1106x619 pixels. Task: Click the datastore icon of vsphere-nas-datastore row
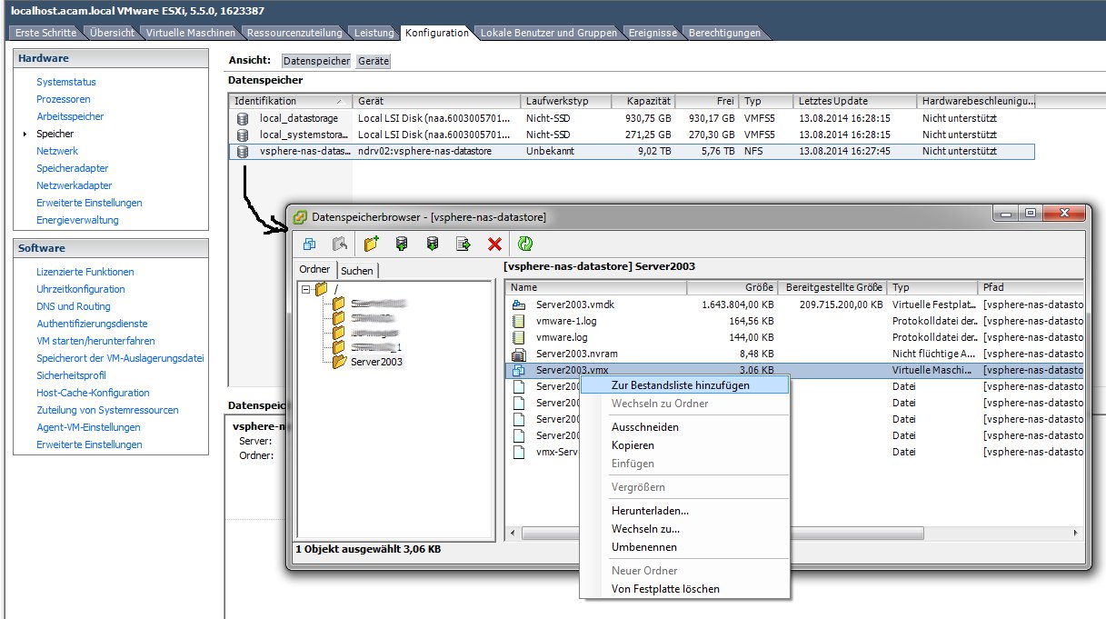click(243, 151)
